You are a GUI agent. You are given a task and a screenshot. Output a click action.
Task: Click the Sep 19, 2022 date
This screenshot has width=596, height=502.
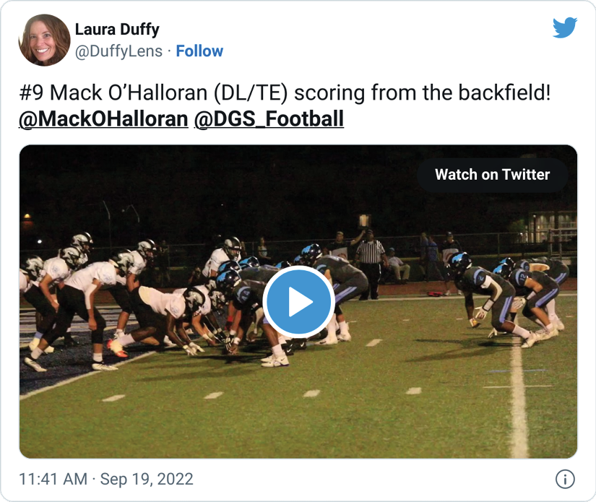(x=147, y=479)
